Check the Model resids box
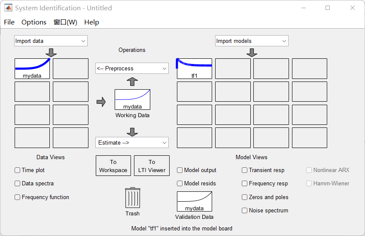 (179, 184)
